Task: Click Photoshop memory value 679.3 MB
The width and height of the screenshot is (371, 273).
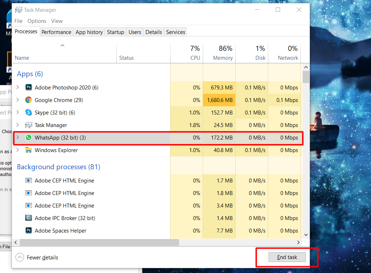Action: pyautogui.click(x=222, y=87)
